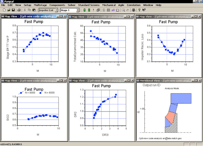
Task: Click the Paste clipboard icon
Action: pyautogui.click(x=34, y=10)
